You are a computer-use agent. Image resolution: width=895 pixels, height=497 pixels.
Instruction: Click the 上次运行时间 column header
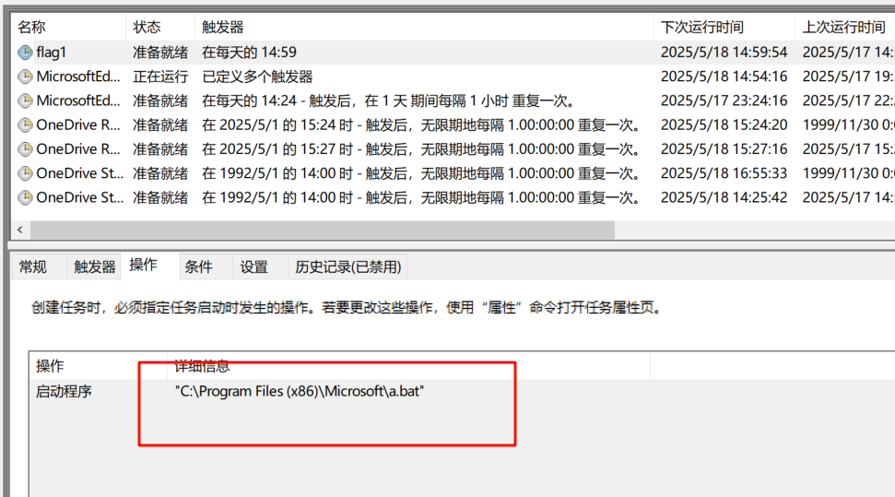click(x=843, y=27)
